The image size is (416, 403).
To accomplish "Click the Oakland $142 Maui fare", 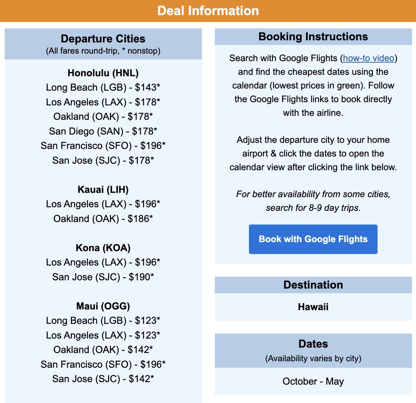I will [103, 349].
